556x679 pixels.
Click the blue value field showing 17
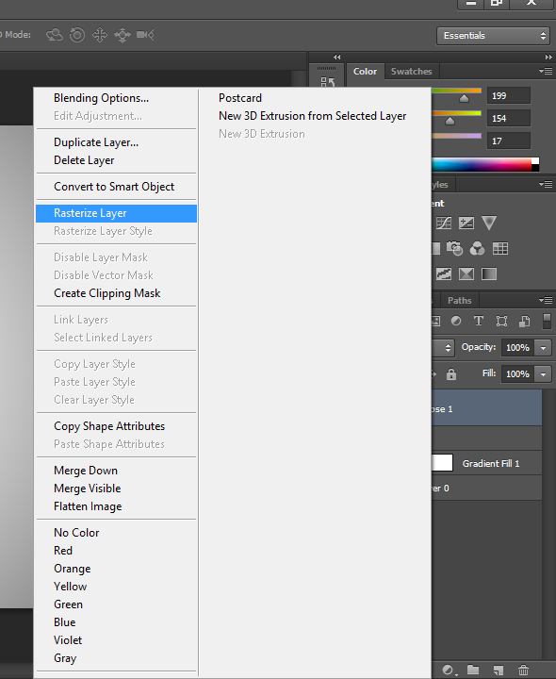tap(508, 141)
